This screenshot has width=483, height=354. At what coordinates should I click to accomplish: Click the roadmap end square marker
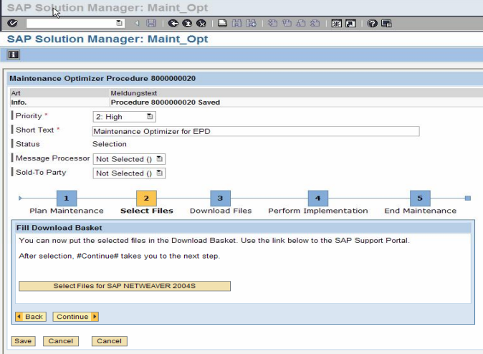[x=468, y=198]
